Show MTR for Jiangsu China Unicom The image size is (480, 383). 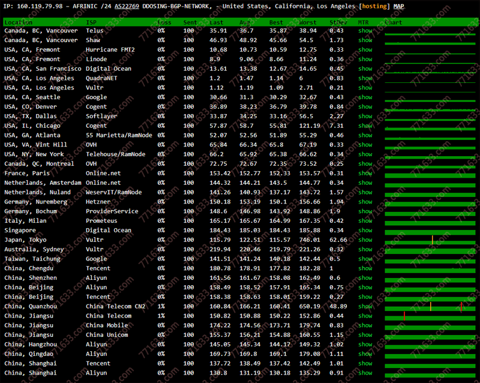coord(365,334)
